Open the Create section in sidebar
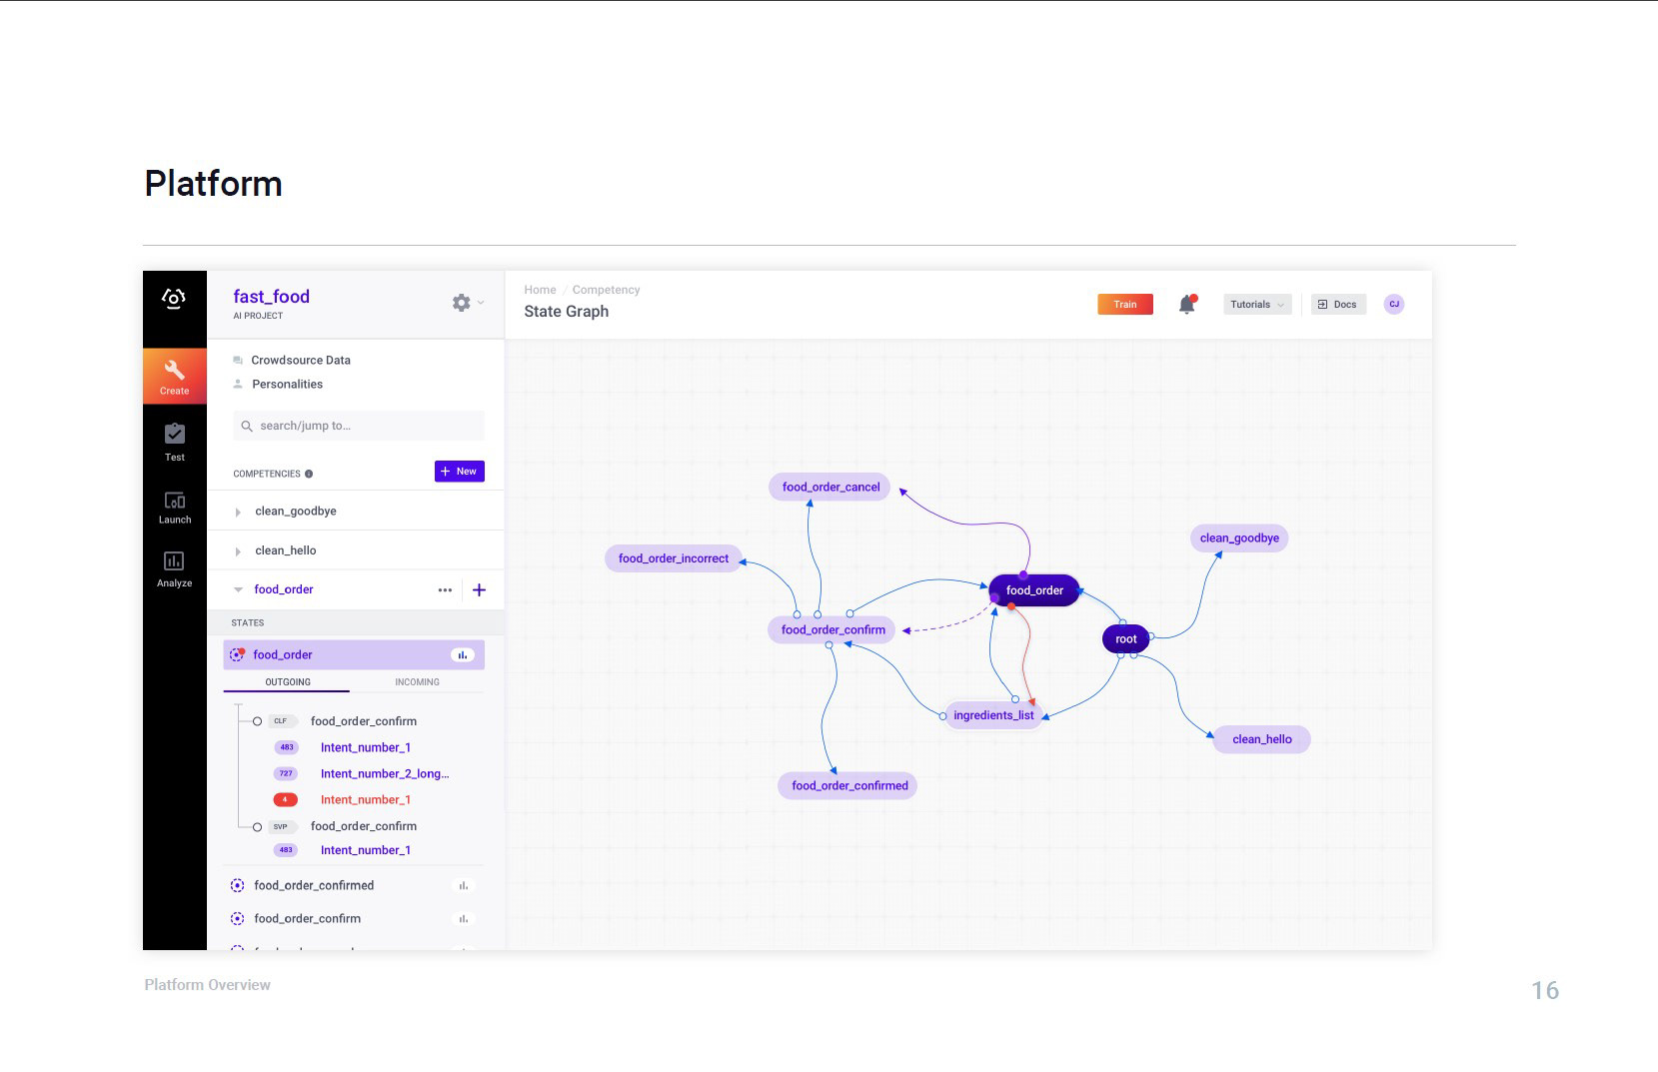The image size is (1658, 1072). coord(174,376)
